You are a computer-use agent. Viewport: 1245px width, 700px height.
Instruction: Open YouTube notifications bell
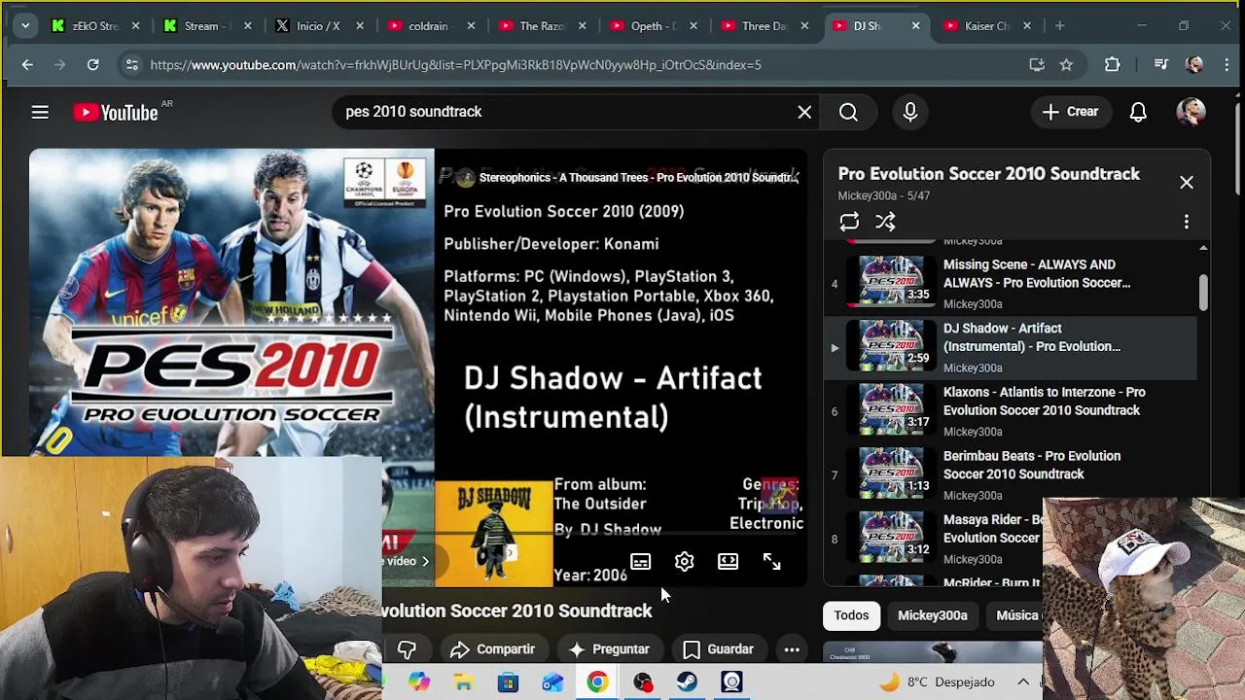tap(1138, 112)
